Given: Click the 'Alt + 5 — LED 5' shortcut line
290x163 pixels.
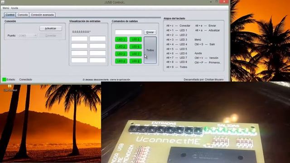Looking at the screenshot, I should (x=177, y=49).
